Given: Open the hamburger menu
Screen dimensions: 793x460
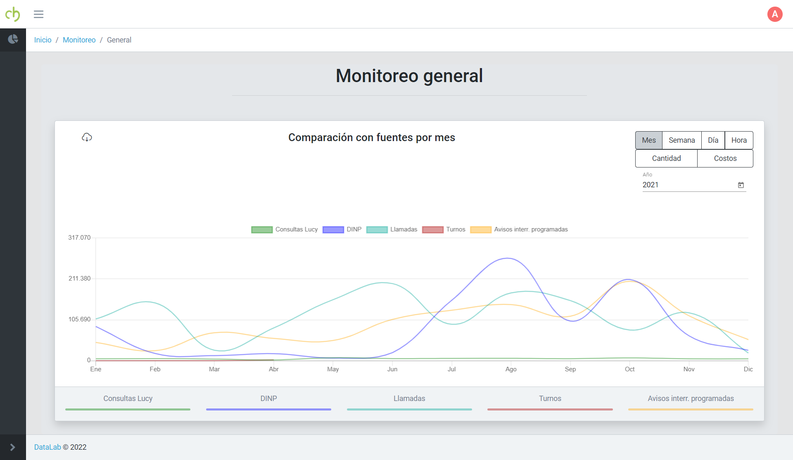Looking at the screenshot, I should (38, 14).
